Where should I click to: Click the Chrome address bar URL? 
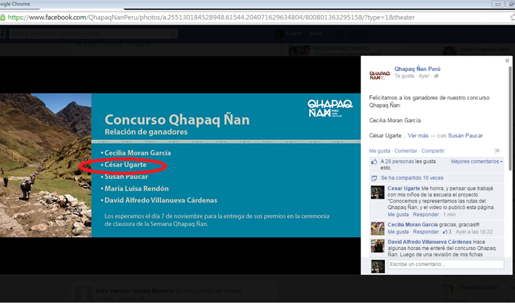(211, 18)
